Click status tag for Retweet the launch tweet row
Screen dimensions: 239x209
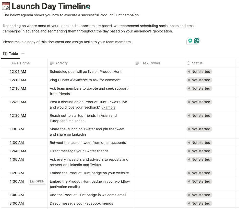pyautogui.click(x=199, y=143)
